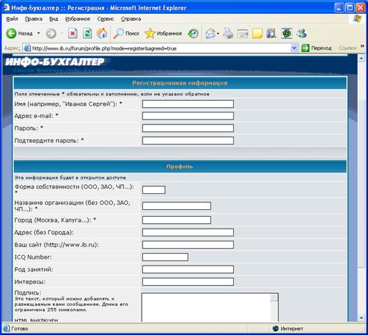368x335 pixels.
Task: Click the Windows flag logo in menu bar
Action: (358, 19)
